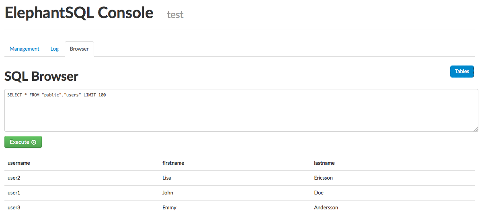Select the user1 row username cell
The height and width of the screenshot is (219, 486).
click(14, 193)
